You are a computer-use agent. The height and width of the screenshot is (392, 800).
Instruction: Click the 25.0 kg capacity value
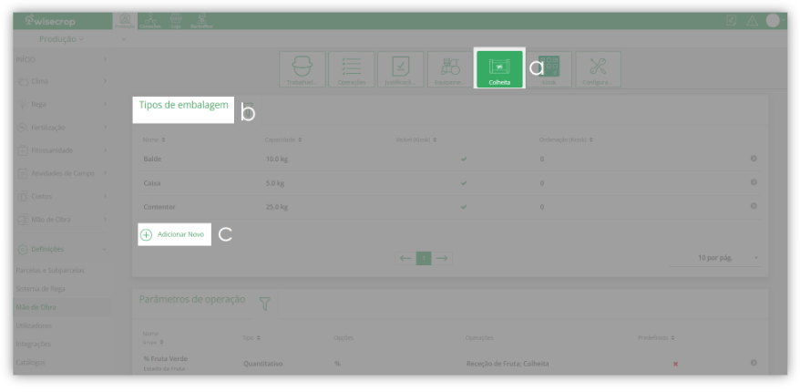click(277, 207)
